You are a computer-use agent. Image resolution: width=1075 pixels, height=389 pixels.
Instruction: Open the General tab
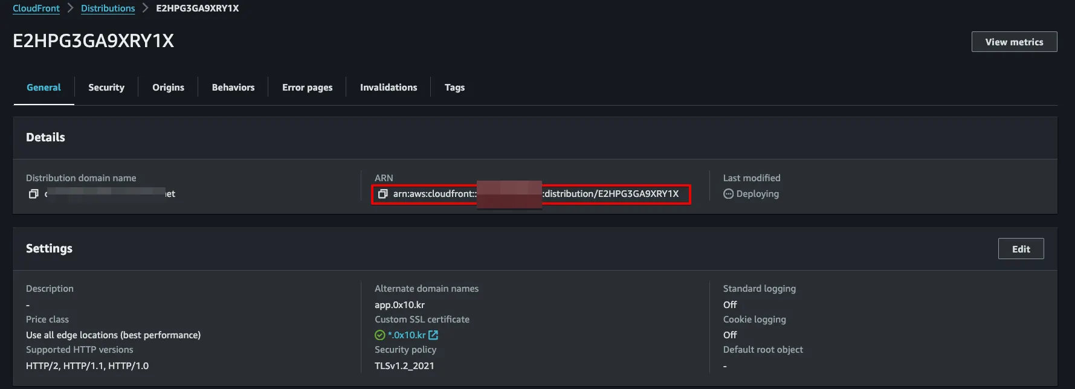click(44, 88)
